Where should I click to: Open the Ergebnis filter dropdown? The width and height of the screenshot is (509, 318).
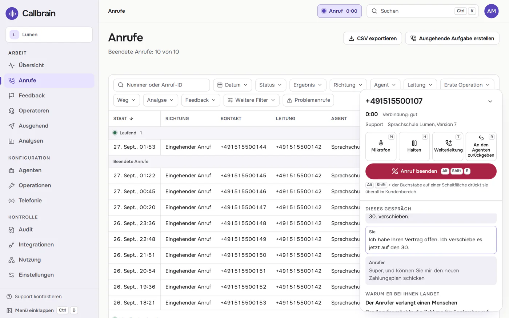308,85
